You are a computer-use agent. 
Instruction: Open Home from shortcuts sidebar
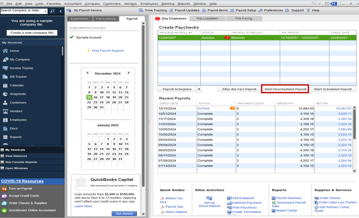[14, 51]
